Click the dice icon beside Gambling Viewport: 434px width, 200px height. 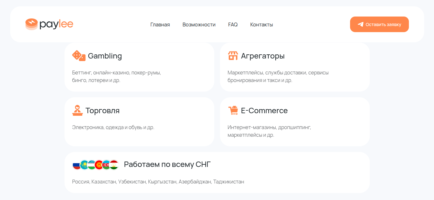point(79,56)
